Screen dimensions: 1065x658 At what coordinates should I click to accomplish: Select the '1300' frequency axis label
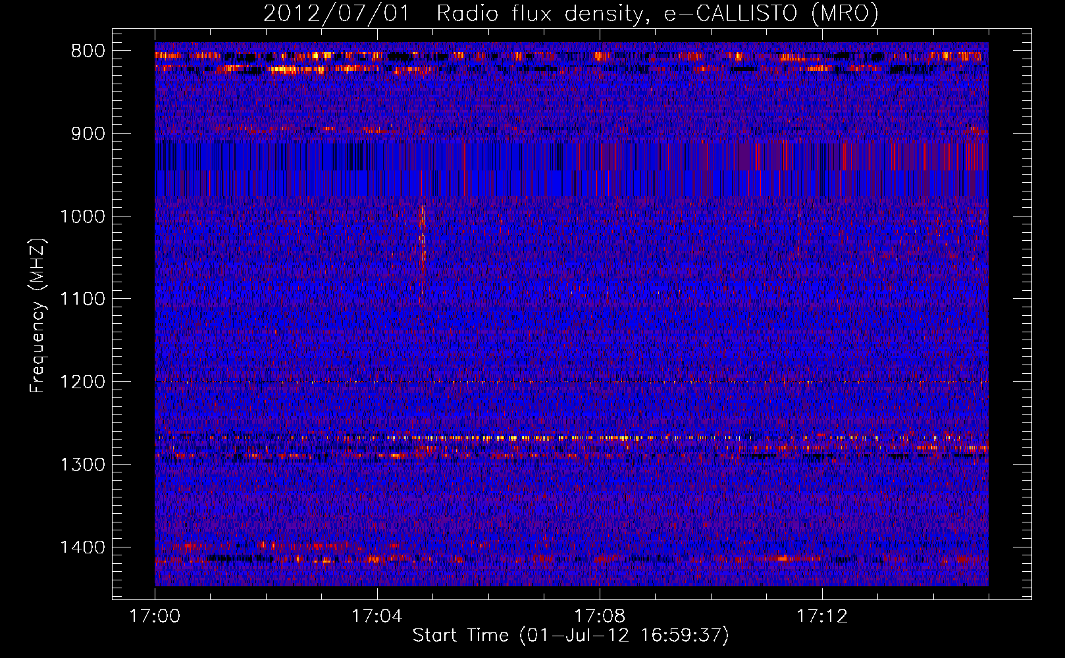(82, 465)
